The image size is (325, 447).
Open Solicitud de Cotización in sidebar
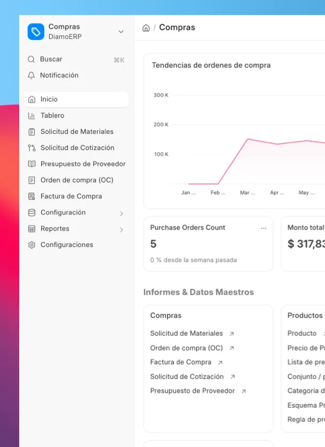(x=76, y=148)
